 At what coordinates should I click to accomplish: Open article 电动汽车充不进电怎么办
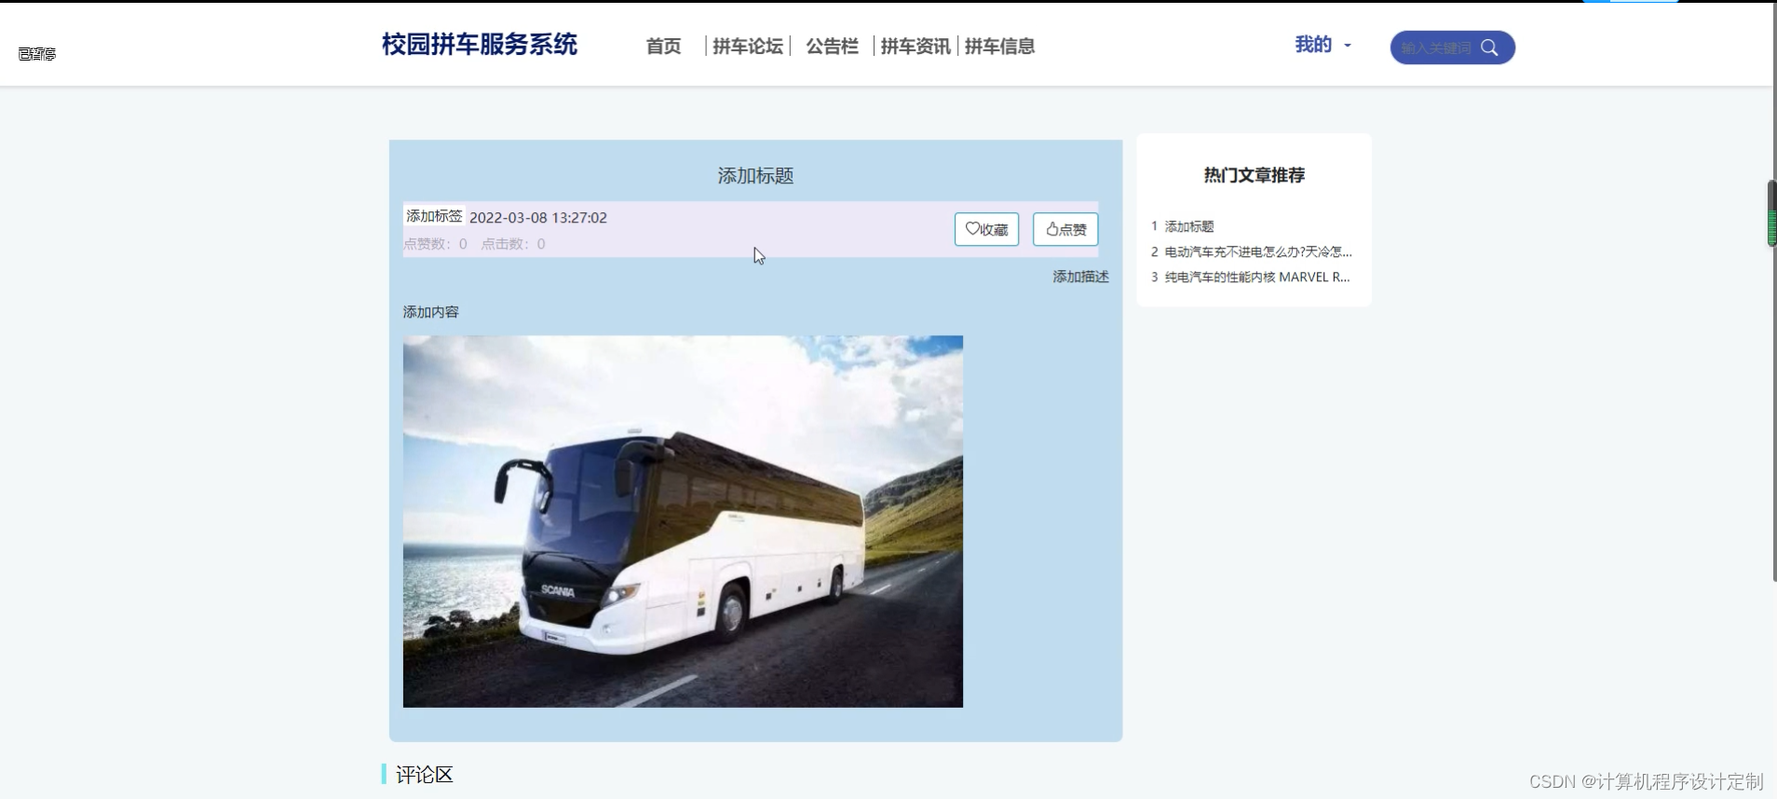tap(1258, 251)
